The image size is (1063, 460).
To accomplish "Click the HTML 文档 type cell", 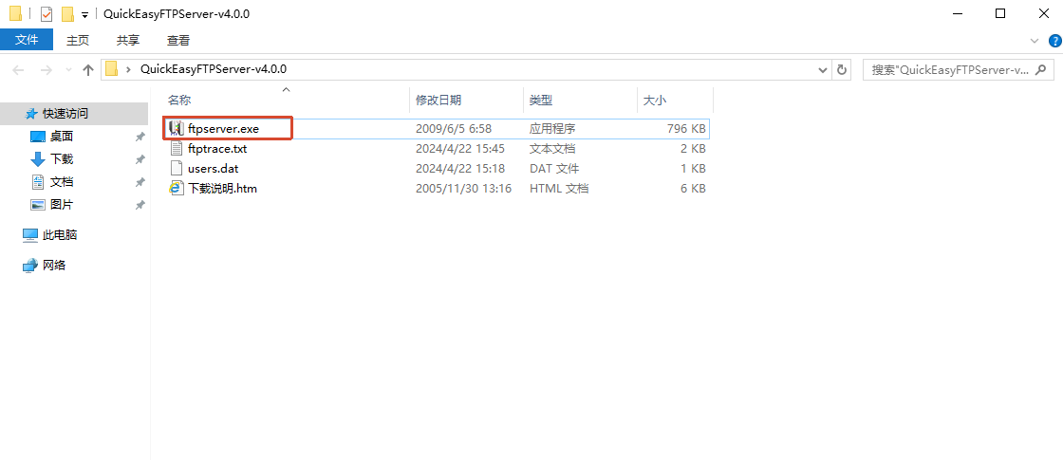I will pyautogui.click(x=559, y=189).
